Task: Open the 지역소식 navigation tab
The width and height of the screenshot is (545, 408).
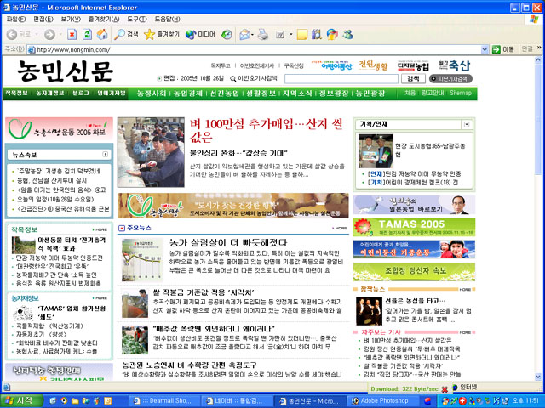Action: coord(297,93)
